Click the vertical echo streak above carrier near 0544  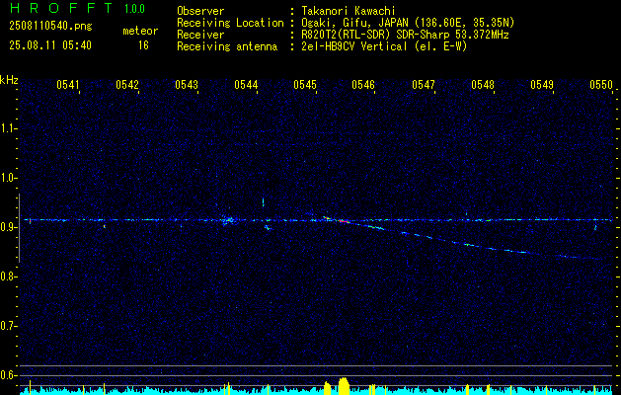click(x=263, y=202)
